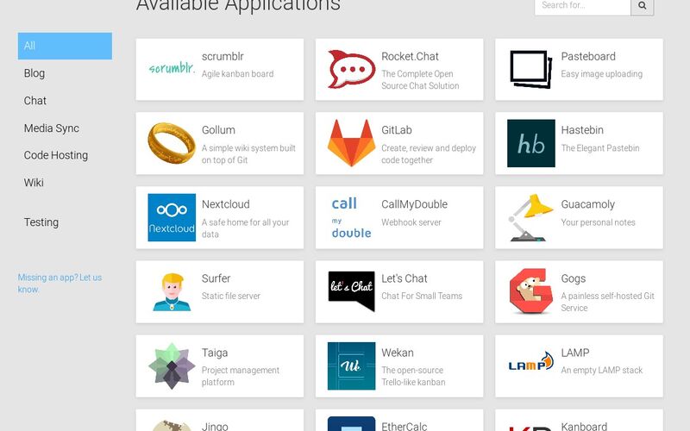690x431 pixels.
Task: Click the scrumblr app title
Action: click(x=223, y=56)
